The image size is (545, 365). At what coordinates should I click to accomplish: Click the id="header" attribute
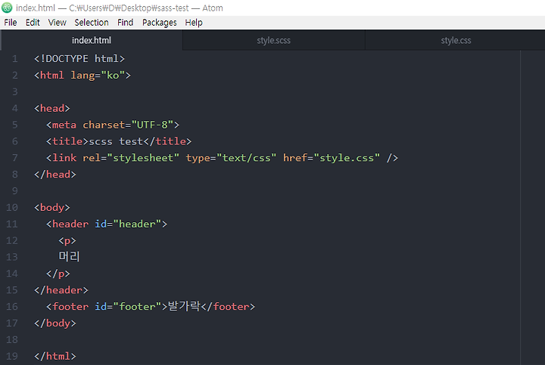(128, 224)
